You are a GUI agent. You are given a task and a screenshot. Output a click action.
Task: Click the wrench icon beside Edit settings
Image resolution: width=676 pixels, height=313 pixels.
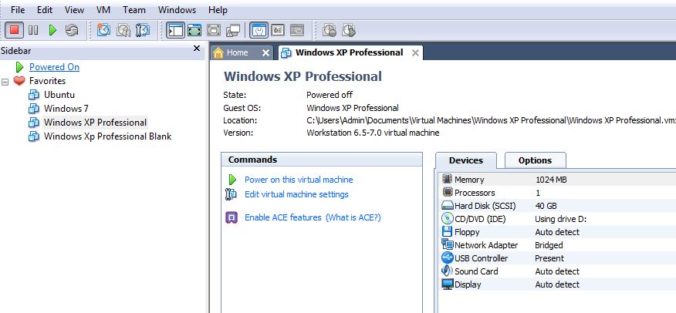click(231, 194)
